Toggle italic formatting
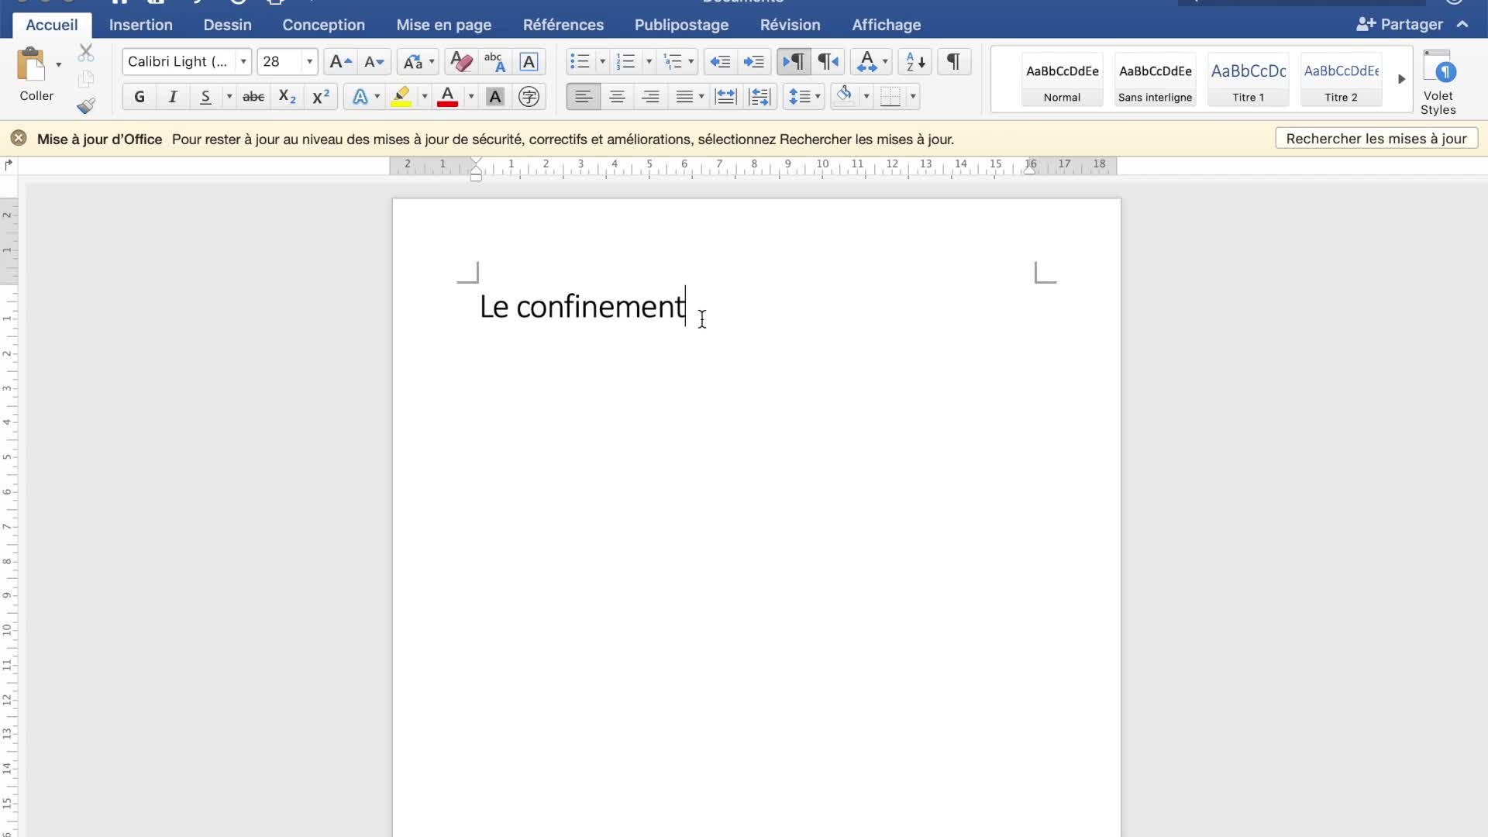 (173, 97)
